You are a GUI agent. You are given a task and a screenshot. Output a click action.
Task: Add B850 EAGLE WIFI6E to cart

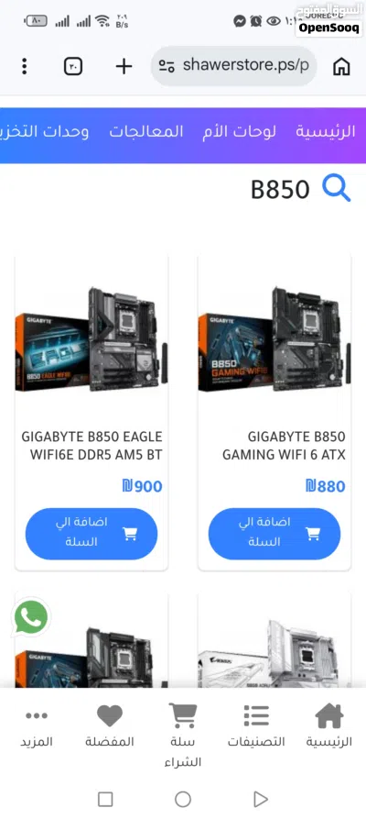[x=91, y=534]
